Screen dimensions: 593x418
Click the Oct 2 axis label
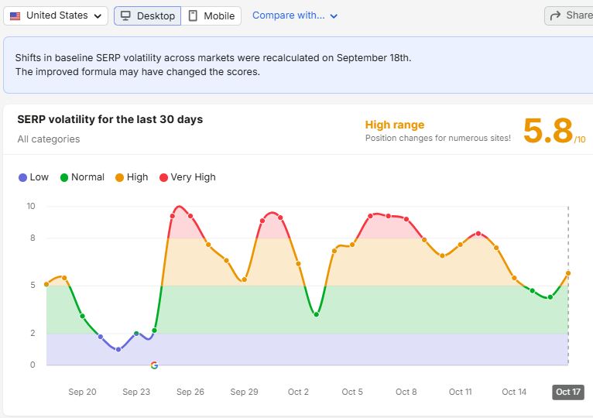(298, 392)
